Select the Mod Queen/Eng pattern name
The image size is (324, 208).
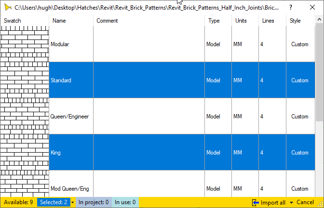70,189
